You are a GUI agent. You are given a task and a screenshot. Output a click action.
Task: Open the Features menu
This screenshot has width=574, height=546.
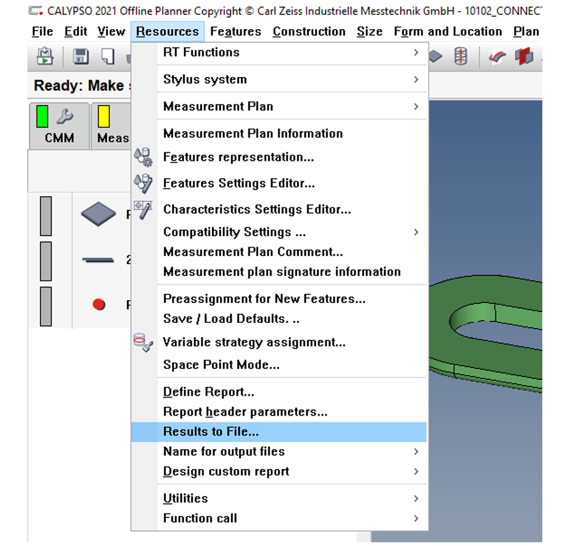click(236, 32)
